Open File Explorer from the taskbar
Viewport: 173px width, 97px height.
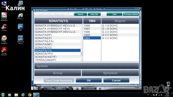click(x=16, y=95)
